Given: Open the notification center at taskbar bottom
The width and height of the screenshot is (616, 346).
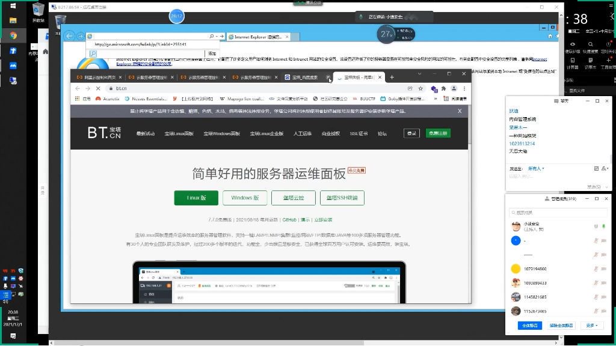Looking at the screenshot, I should click(x=13, y=336).
